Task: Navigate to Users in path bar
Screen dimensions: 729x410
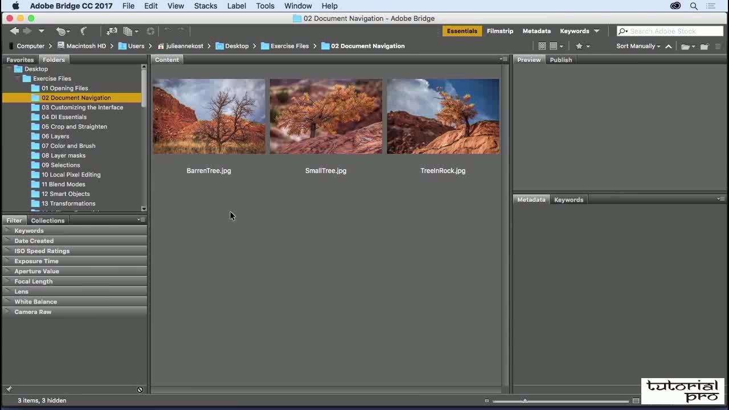Action: 136,46
